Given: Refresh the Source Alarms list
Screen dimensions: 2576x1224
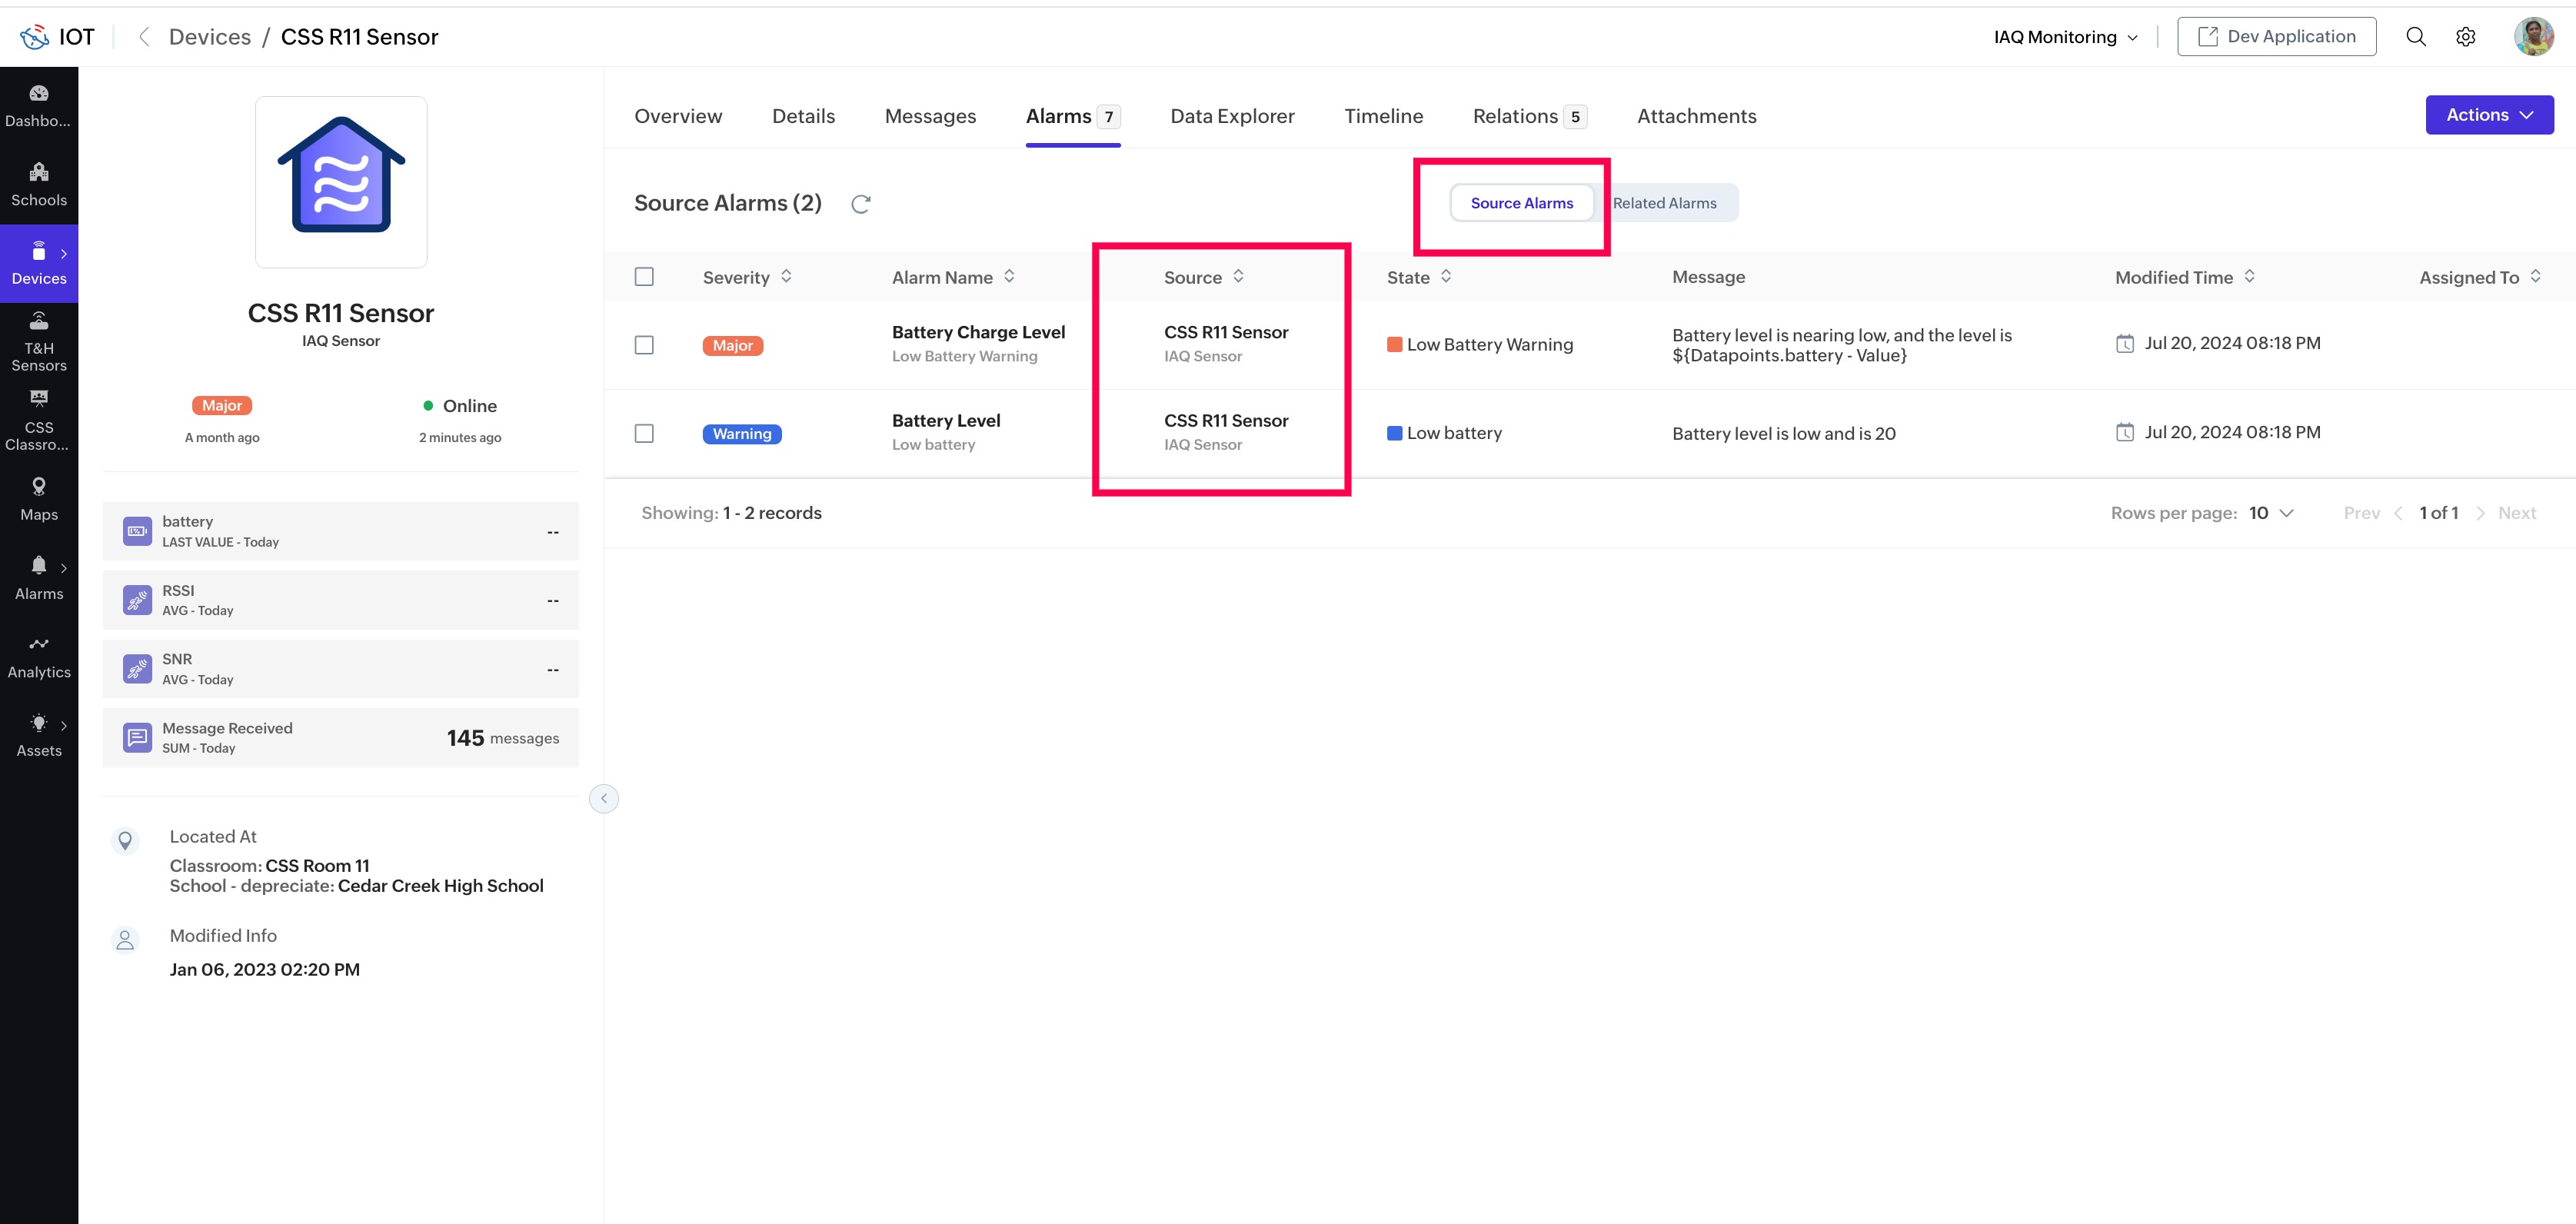Looking at the screenshot, I should (x=860, y=204).
